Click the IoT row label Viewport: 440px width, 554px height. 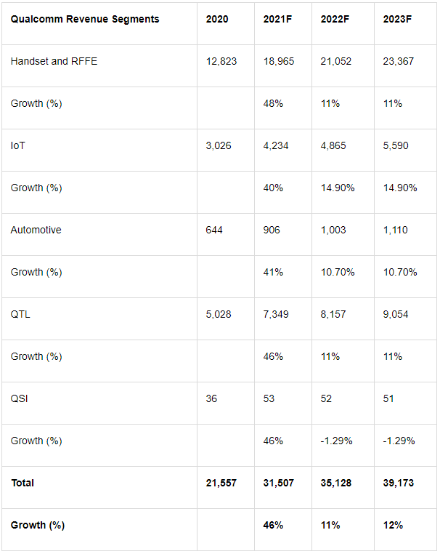coord(18,145)
